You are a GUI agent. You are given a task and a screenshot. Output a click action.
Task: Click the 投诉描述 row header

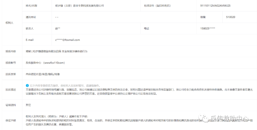click(11, 90)
